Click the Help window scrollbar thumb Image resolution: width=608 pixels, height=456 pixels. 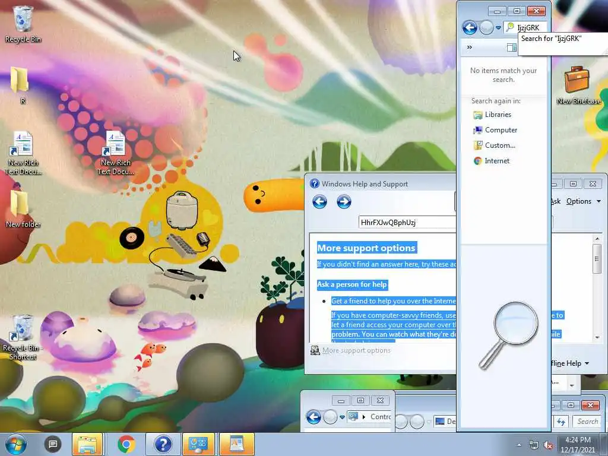pos(597,259)
